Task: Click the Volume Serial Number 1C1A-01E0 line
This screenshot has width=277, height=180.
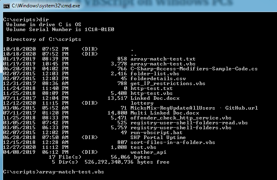Action: [60, 29]
